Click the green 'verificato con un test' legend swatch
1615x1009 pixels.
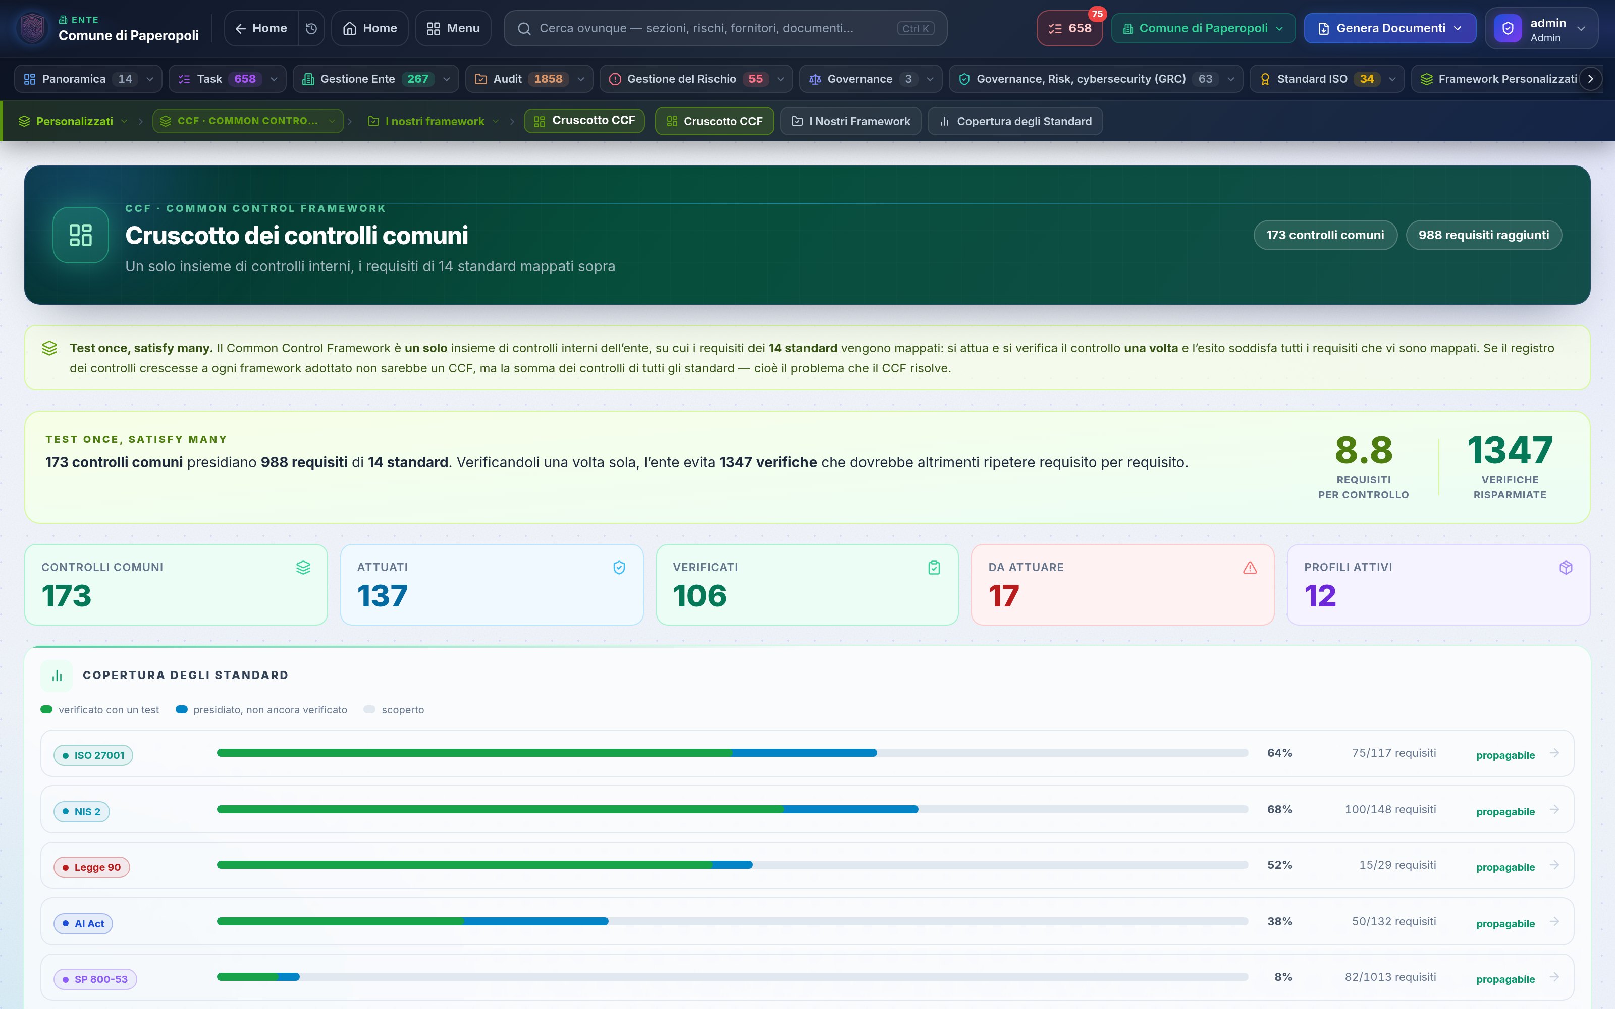(x=47, y=709)
